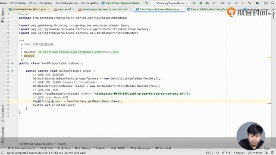Open Git history clock icon
The width and height of the screenshot is (276, 155).
coord(242,3)
